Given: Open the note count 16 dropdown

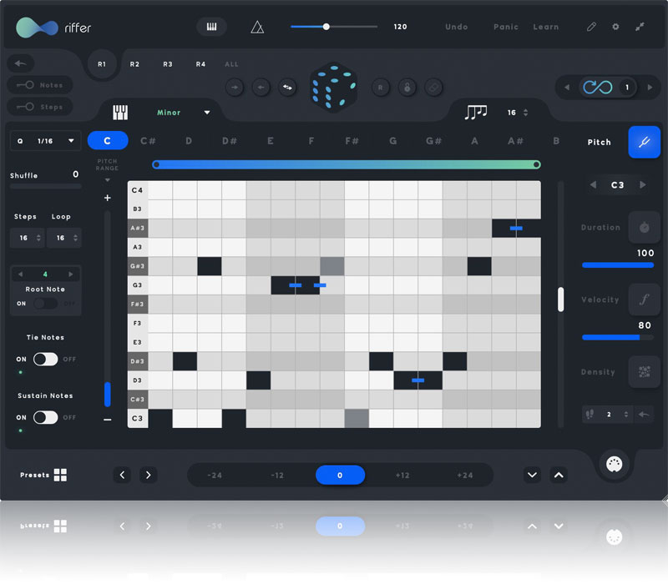Looking at the screenshot, I should pos(516,113).
